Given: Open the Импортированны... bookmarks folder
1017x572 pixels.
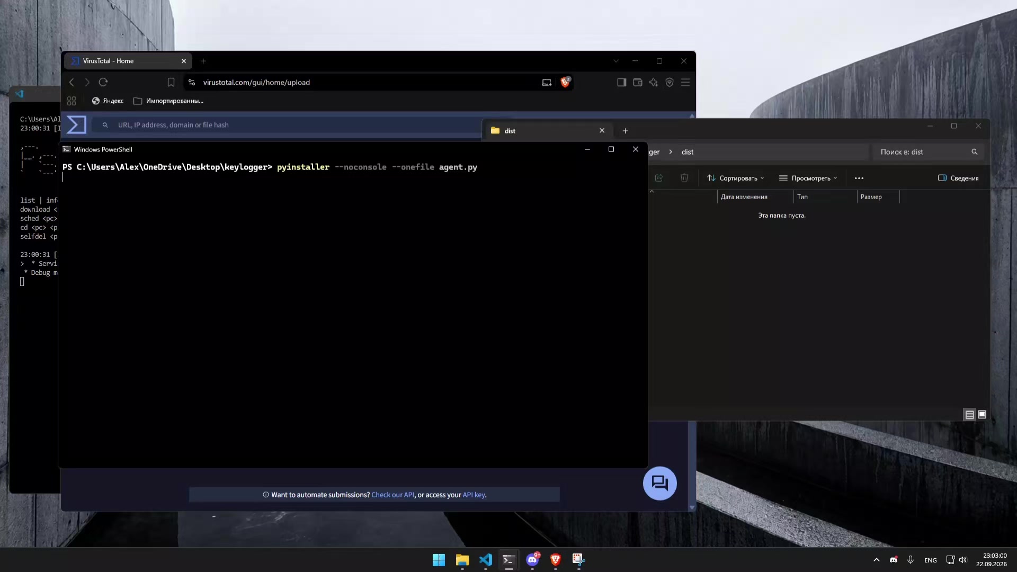Looking at the screenshot, I should coord(168,101).
